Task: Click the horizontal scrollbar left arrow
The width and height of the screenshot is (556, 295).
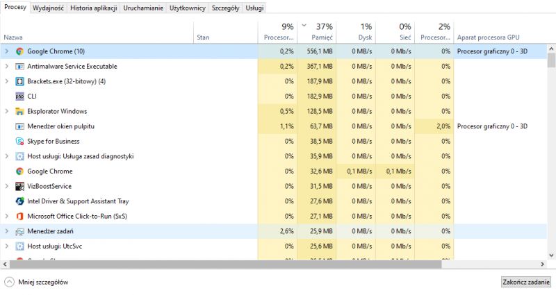Action: [5, 264]
